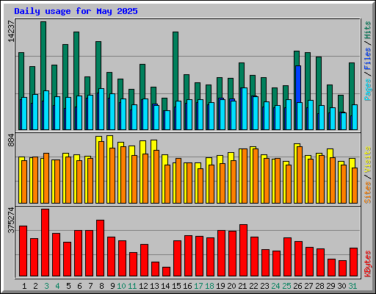
Task: Click the 375274 KBytes axis value
Action: 11,220
